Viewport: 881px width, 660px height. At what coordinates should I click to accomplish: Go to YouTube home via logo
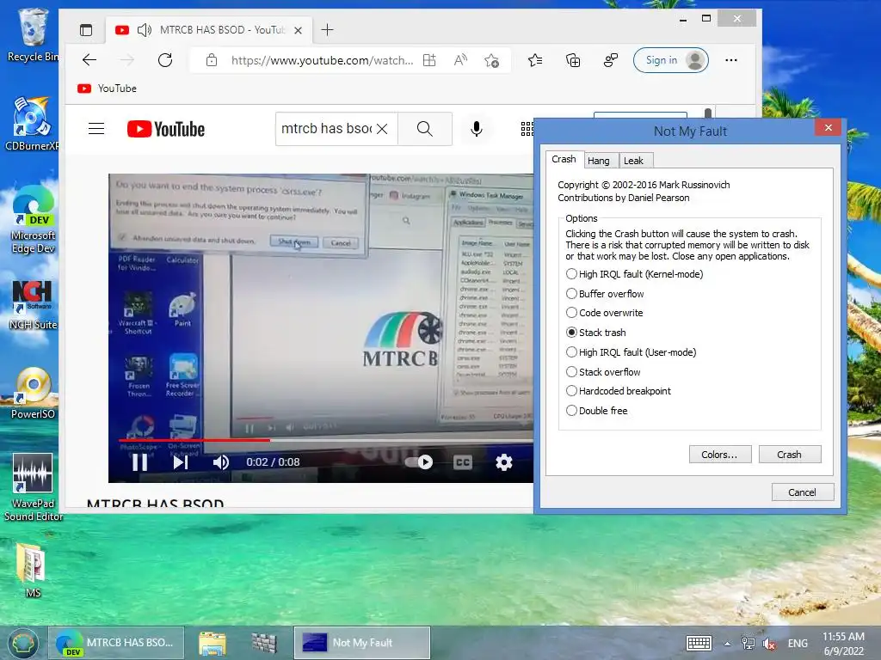click(166, 129)
